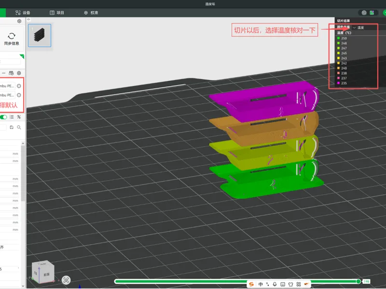Click the 198 slider value box

coord(366,281)
